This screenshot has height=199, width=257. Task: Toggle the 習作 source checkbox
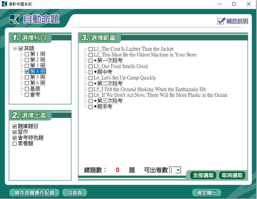click(x=14, y=132)
